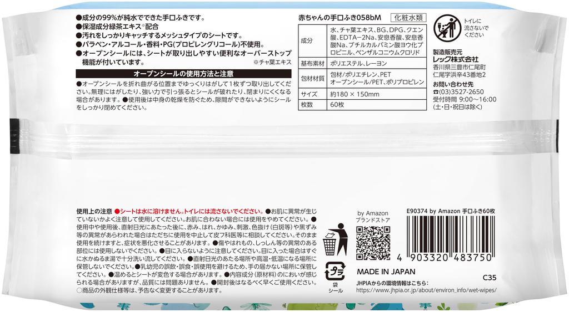Select the product name 赤ちゃんの手口ふき058bM

pos(340,17)
